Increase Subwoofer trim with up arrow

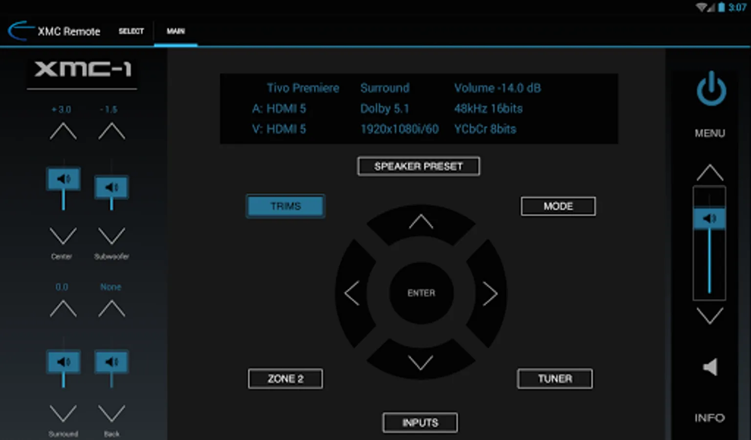pyautogui.click(x=111, y=132)
